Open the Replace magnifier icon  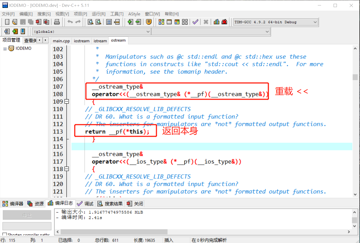pyautogui.click(x=99, y=22)
